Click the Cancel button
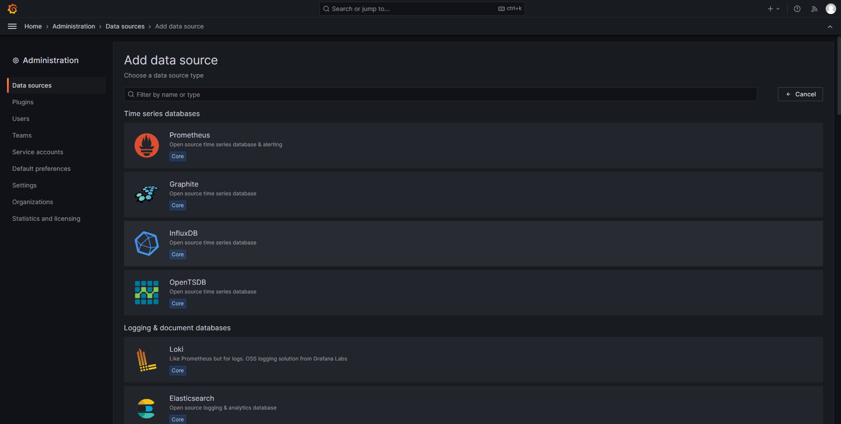 800,94
